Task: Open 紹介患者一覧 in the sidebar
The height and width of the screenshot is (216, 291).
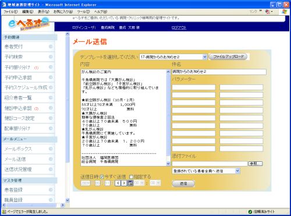Action: [28, 98]
